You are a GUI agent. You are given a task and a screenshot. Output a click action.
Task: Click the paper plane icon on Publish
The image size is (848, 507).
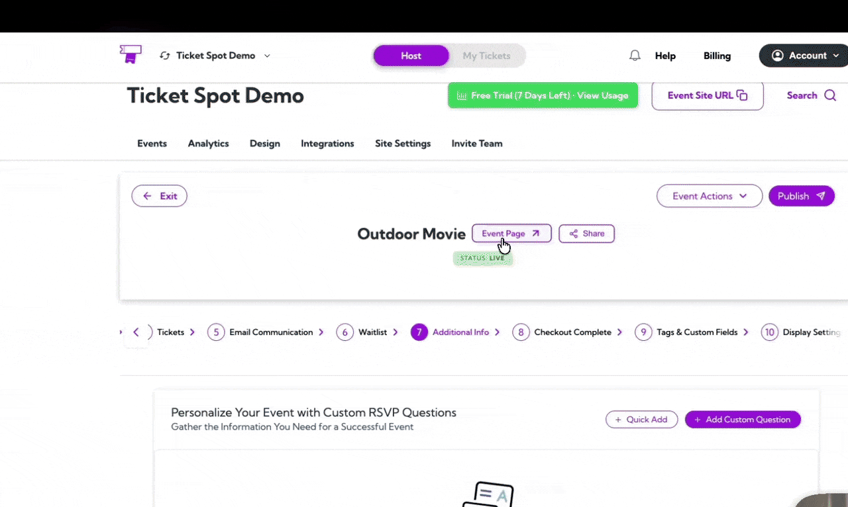click(820, 196)
